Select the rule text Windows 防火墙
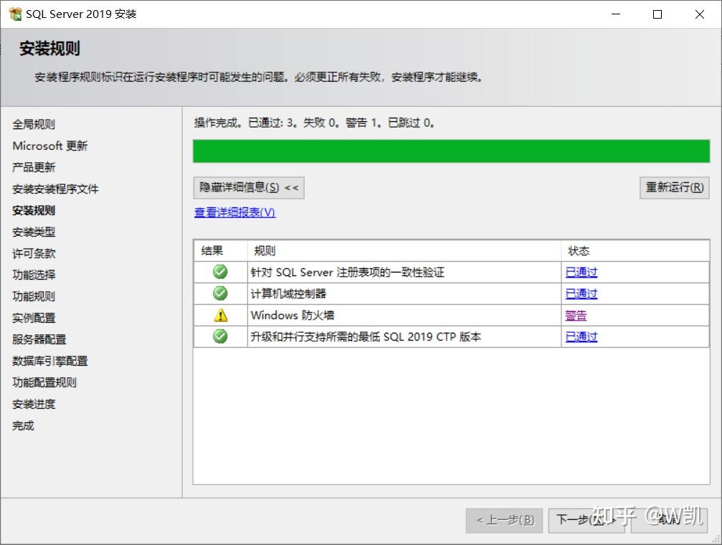Image resolution: width=722 pixels, height=545 pixels. (x=293, y=316)
